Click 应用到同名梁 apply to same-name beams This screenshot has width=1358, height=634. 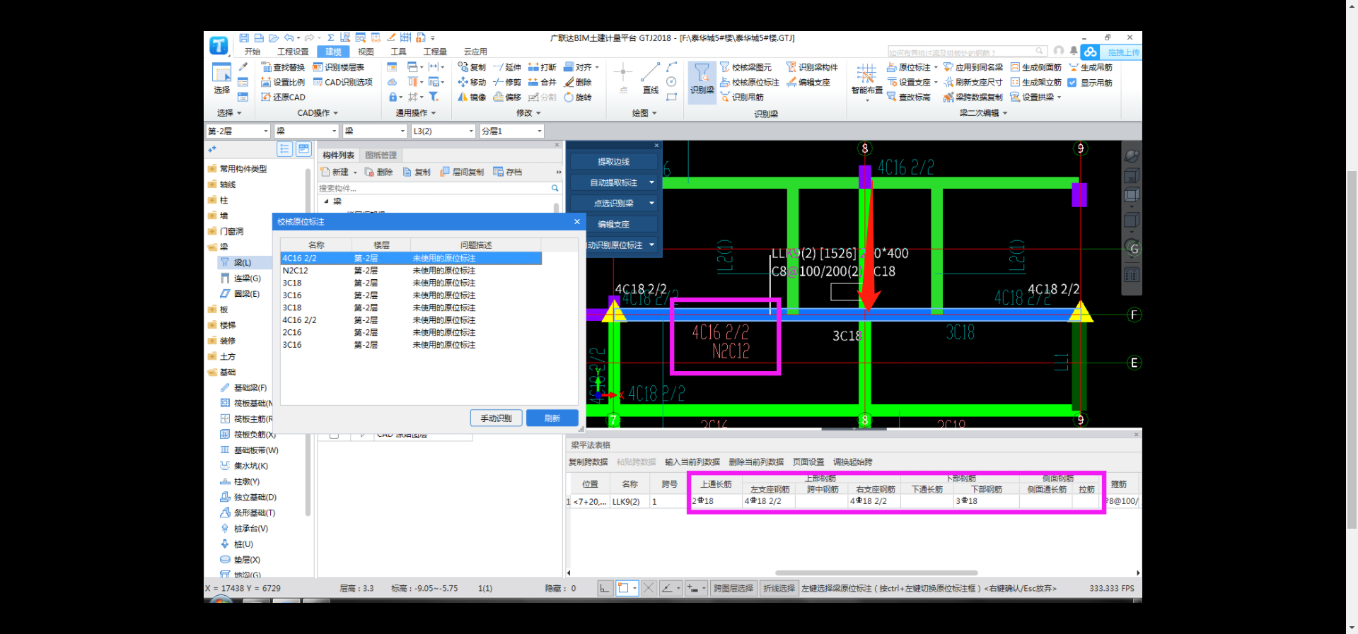tap(973, 67)
